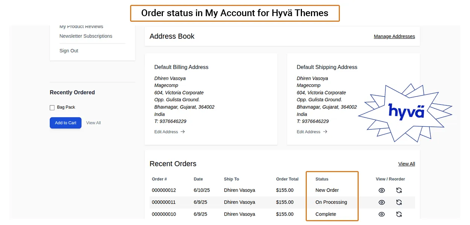Open View All recently ordered link
470x225 pixels.
(x=93, y=123)
